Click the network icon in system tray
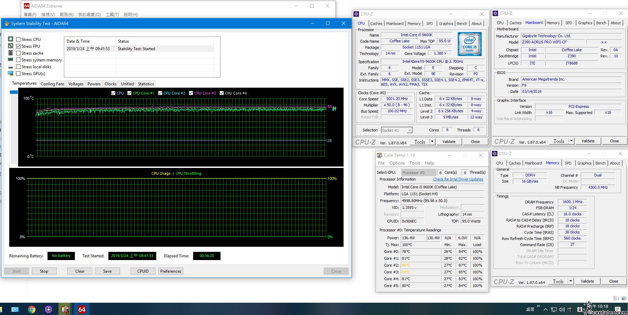The image size is (628, 315). [x=553, y=310]
